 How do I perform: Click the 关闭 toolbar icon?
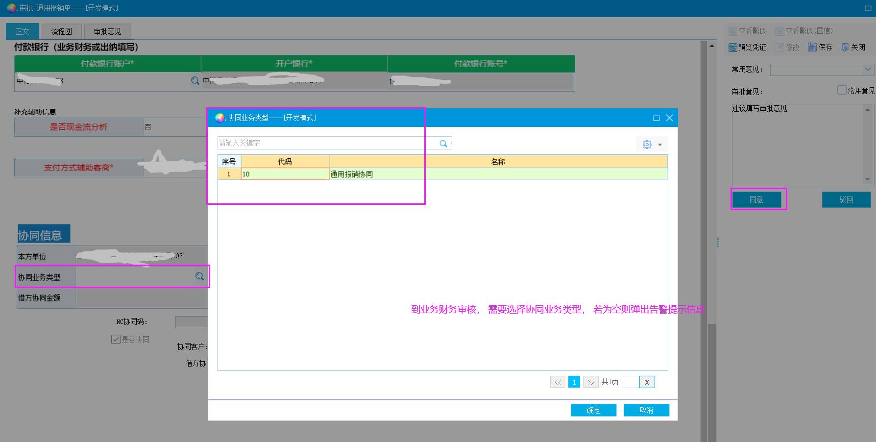tap(845, 47)
